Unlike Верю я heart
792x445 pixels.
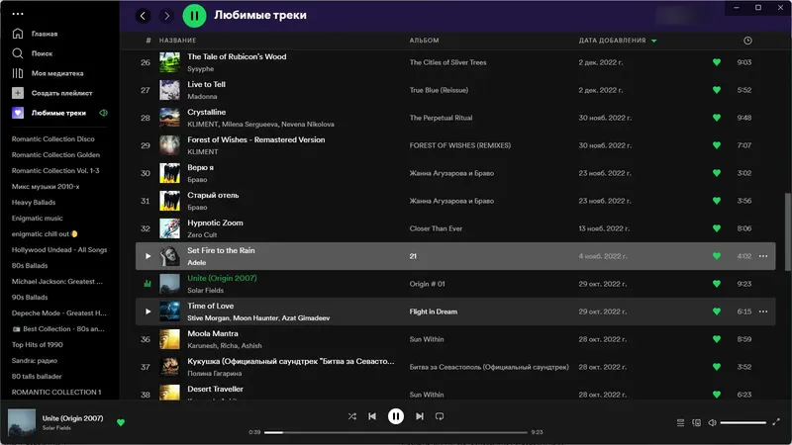click(x=716, y=173)
